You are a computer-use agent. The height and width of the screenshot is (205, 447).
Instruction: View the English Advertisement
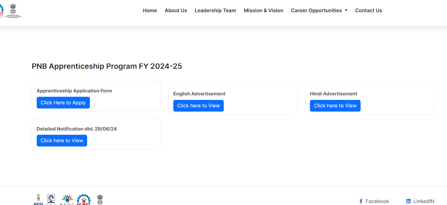(199, 106)
